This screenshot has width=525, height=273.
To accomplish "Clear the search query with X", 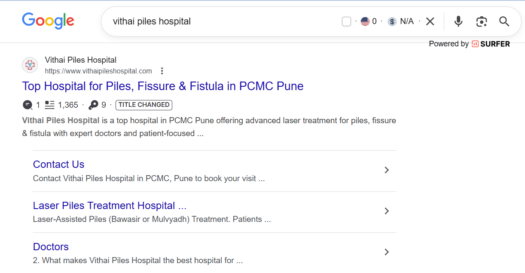I will (x=430, y=21).
